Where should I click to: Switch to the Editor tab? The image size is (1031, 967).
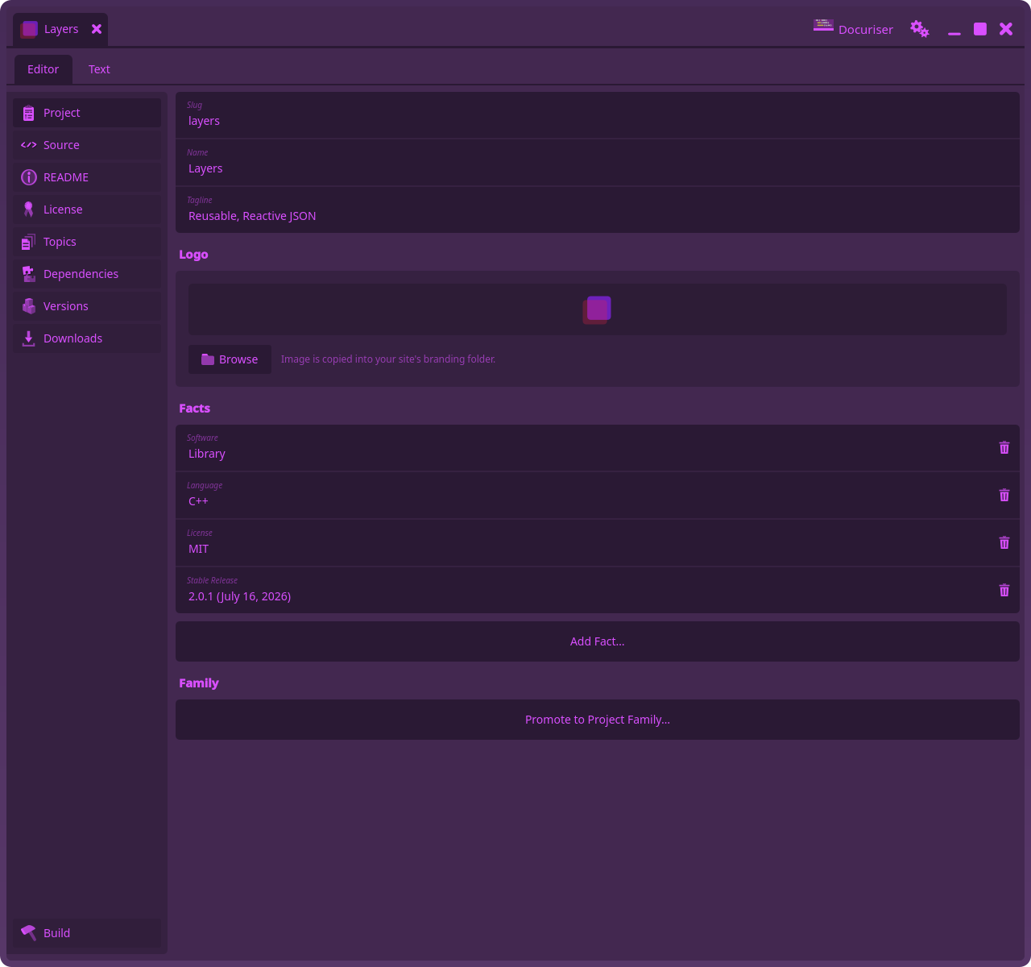(x=43, y=69)
